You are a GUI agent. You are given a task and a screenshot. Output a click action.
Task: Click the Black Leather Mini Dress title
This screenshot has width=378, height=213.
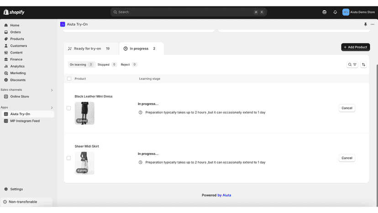point(94,96)
